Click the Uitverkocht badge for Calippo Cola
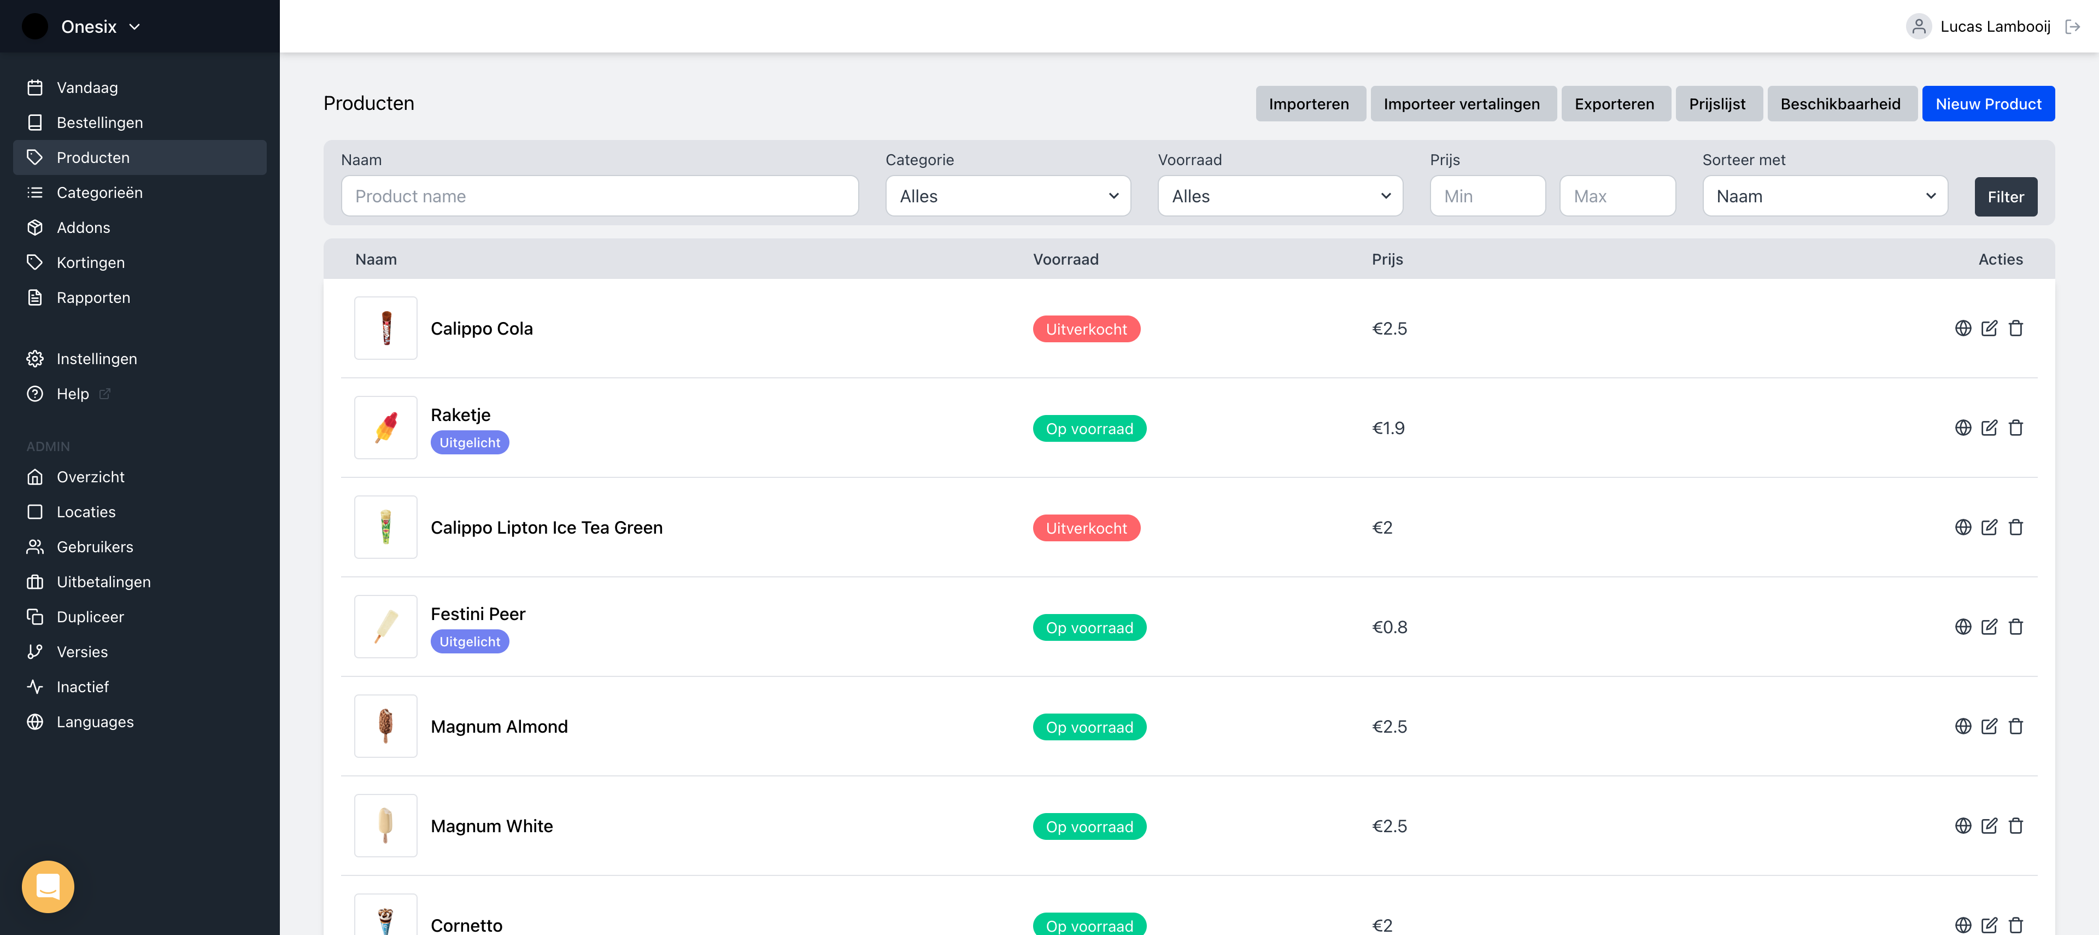2099x935 pixels. [x=1086, y=329]
